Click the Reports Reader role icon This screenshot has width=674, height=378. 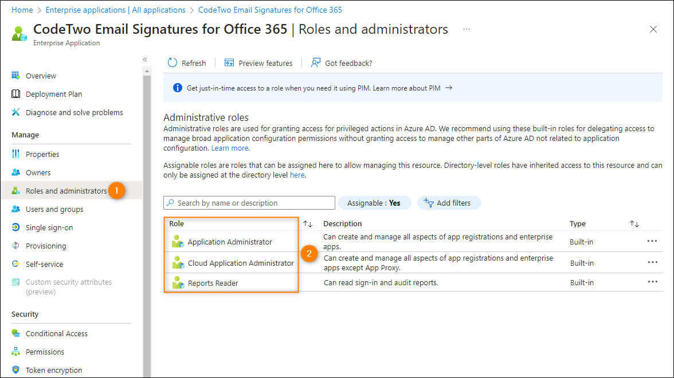point(178,283)
